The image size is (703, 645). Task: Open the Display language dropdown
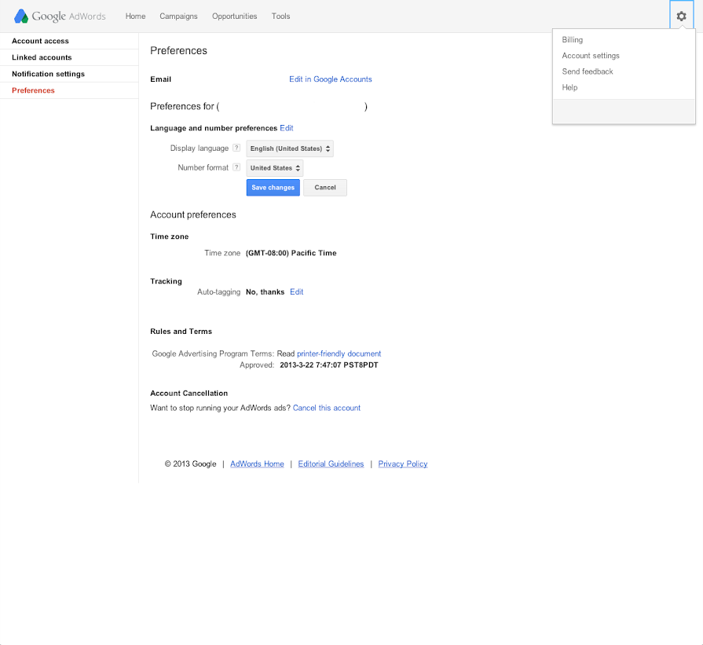pos(290,148)
